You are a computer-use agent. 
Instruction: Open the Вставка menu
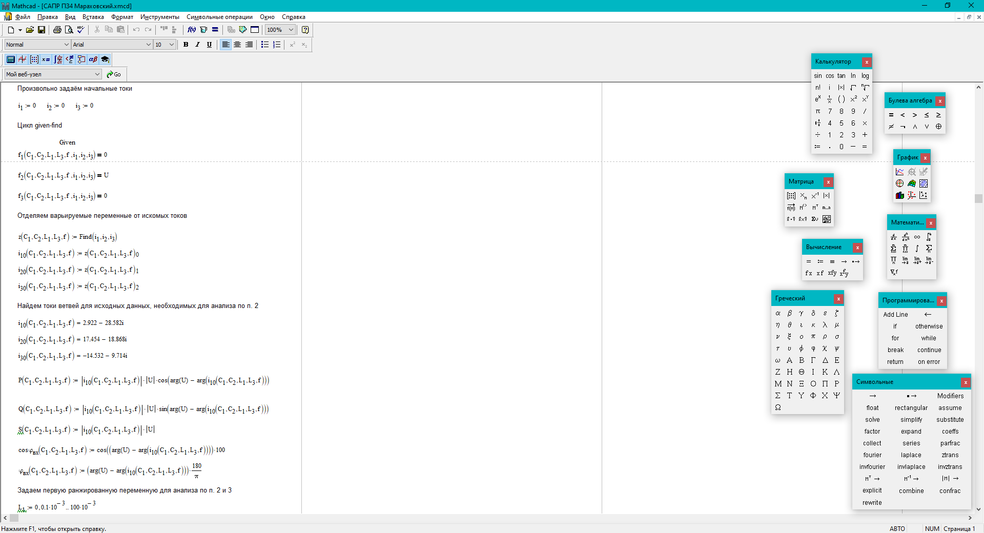point(93,17)
